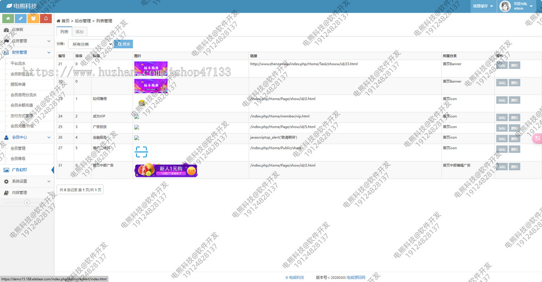Click 删除 for 金融服务 row
The image size is (542, 282).
[x=514, y=139]
